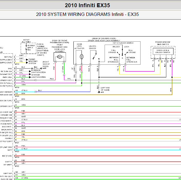Screen dimensions: 181x180
Task: Select the unlock sensor switch symbol
Action: (x=95, y=56)
